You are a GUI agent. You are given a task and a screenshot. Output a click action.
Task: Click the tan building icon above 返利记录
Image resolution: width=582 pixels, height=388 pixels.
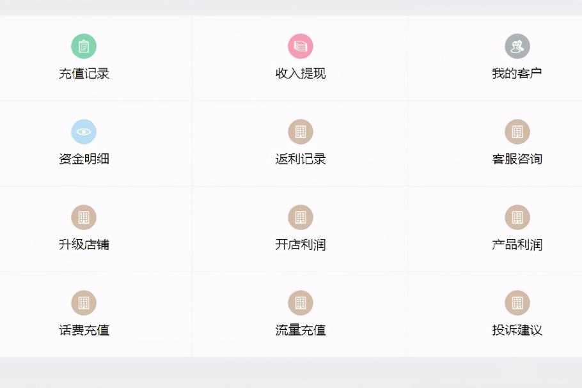pos(301,132)
